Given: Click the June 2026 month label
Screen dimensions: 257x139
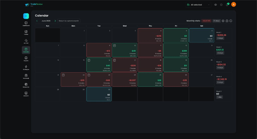Looking at the screenshot, I should pyautogui.click(x=46, y=21).
